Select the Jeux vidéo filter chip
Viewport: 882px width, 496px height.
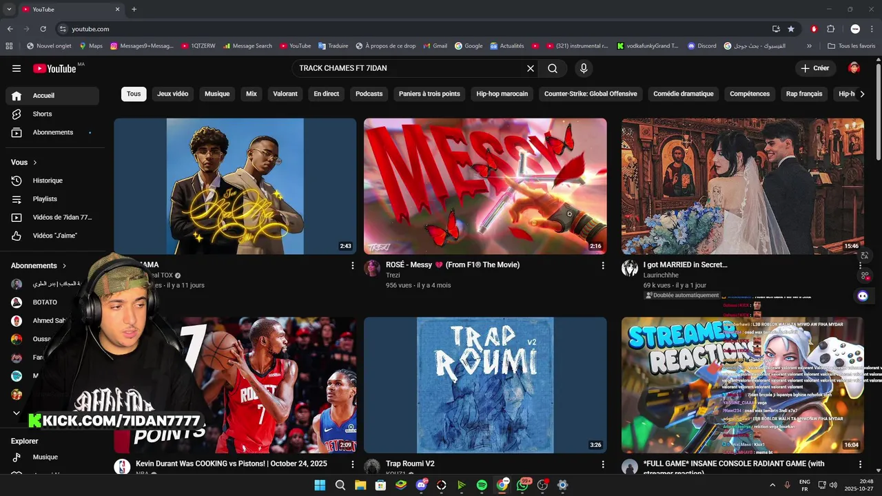pyautogui.click(x=172, y=94)
